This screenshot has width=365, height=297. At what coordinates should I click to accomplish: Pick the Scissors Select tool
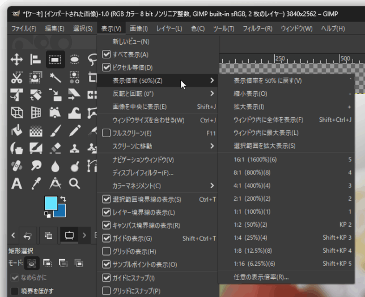(x=16, y=78)
